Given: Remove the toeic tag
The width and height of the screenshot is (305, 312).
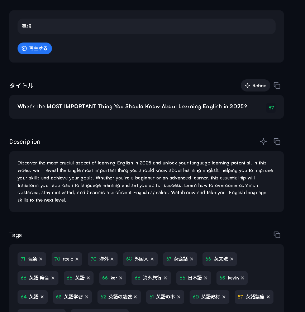Looking at the screenshot, I should [77, 259].
